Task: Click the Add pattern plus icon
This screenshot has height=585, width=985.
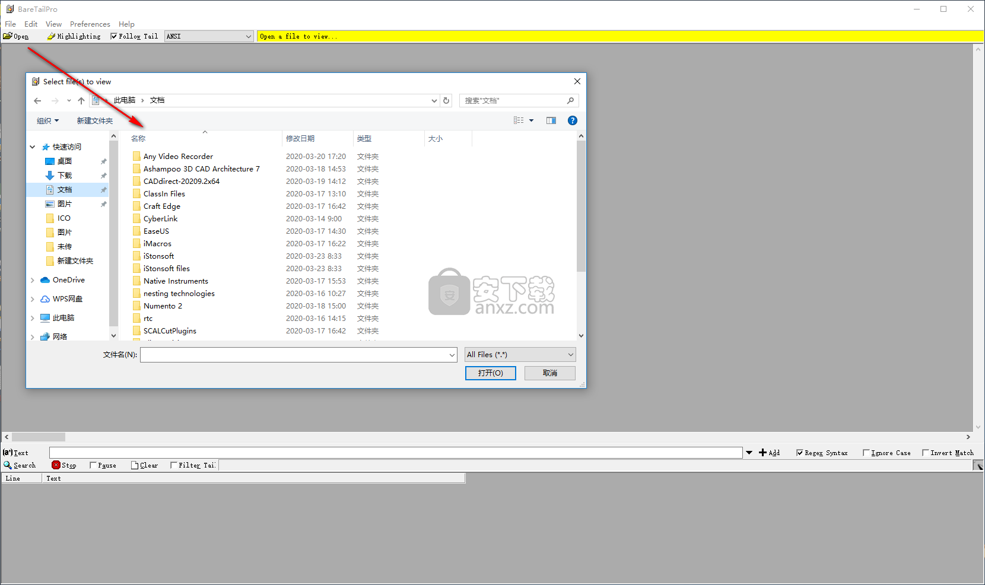Action: point(762,453)
